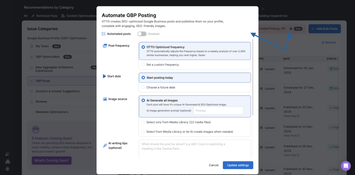Click the STATUS column header
The image size is (355, 175).
331,59
